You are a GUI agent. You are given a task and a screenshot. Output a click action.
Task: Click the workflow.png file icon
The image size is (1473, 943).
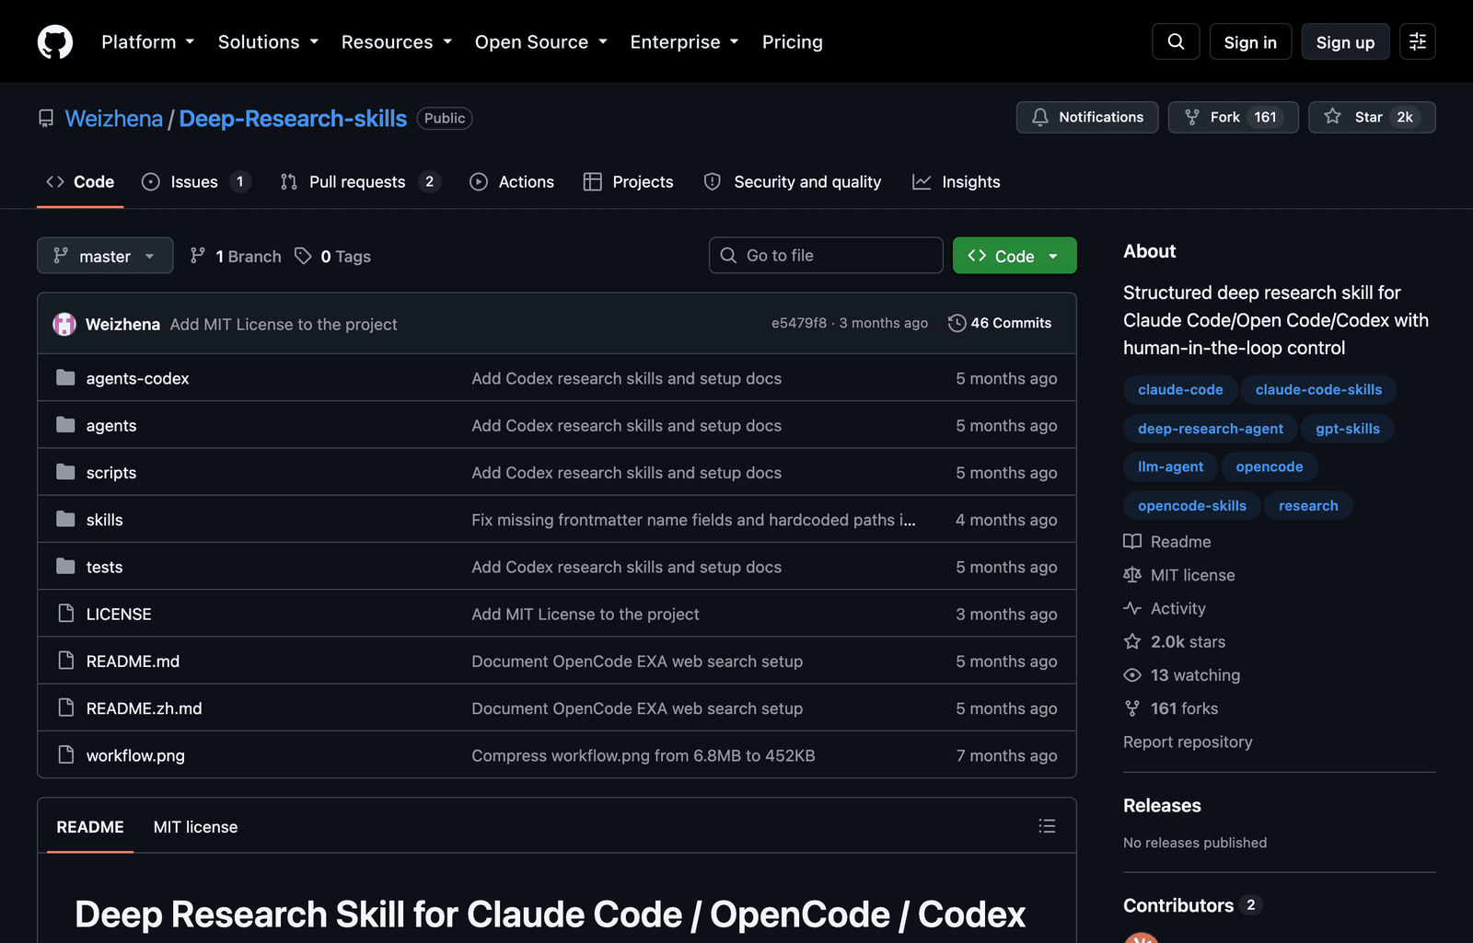click(x=65, y=754)
